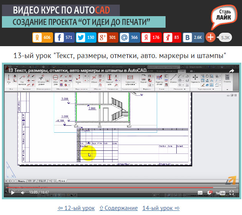Viewport: 242px width, 215px height.
Task: Mute the video with the speaker icon
Action: click(23, 193)
